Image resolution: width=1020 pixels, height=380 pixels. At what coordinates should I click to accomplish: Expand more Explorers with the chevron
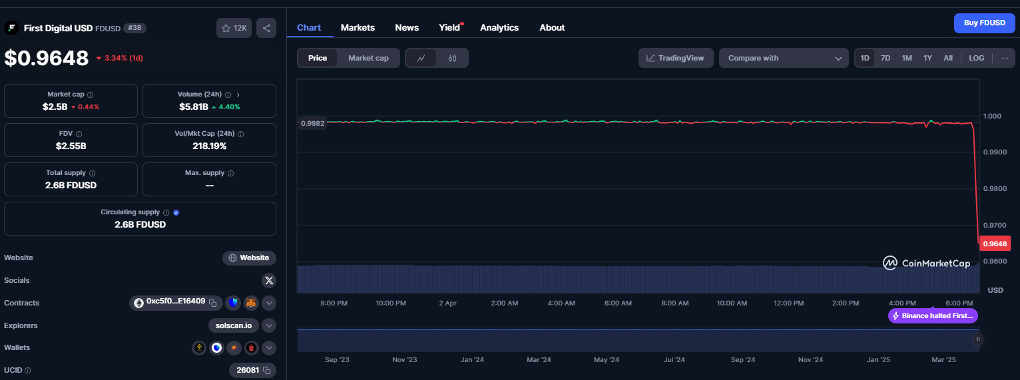coord(269,325)
